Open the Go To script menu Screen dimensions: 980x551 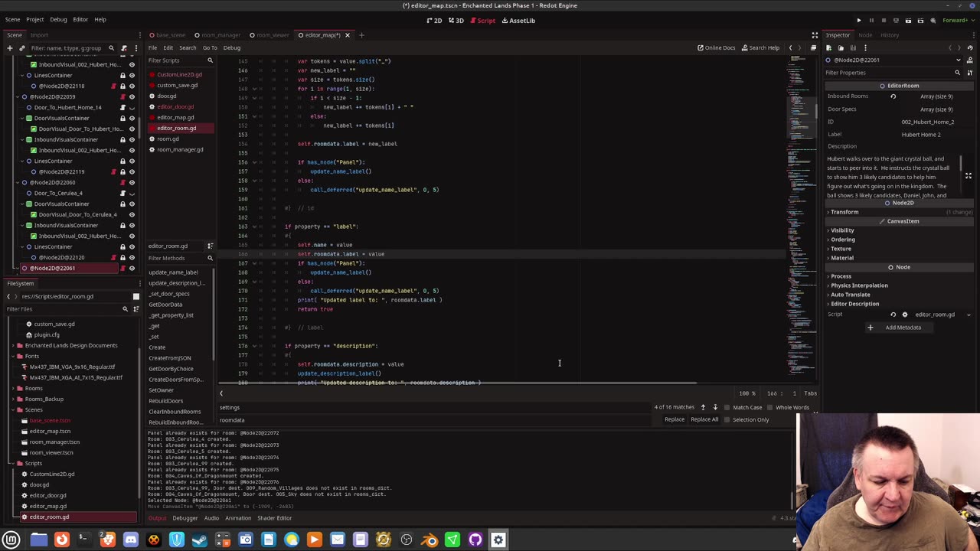[x=210, y=47]
